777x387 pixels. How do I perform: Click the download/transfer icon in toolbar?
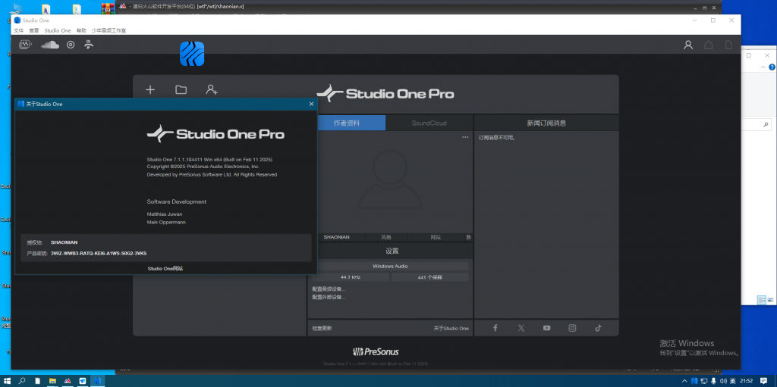[x=89, y=45]
